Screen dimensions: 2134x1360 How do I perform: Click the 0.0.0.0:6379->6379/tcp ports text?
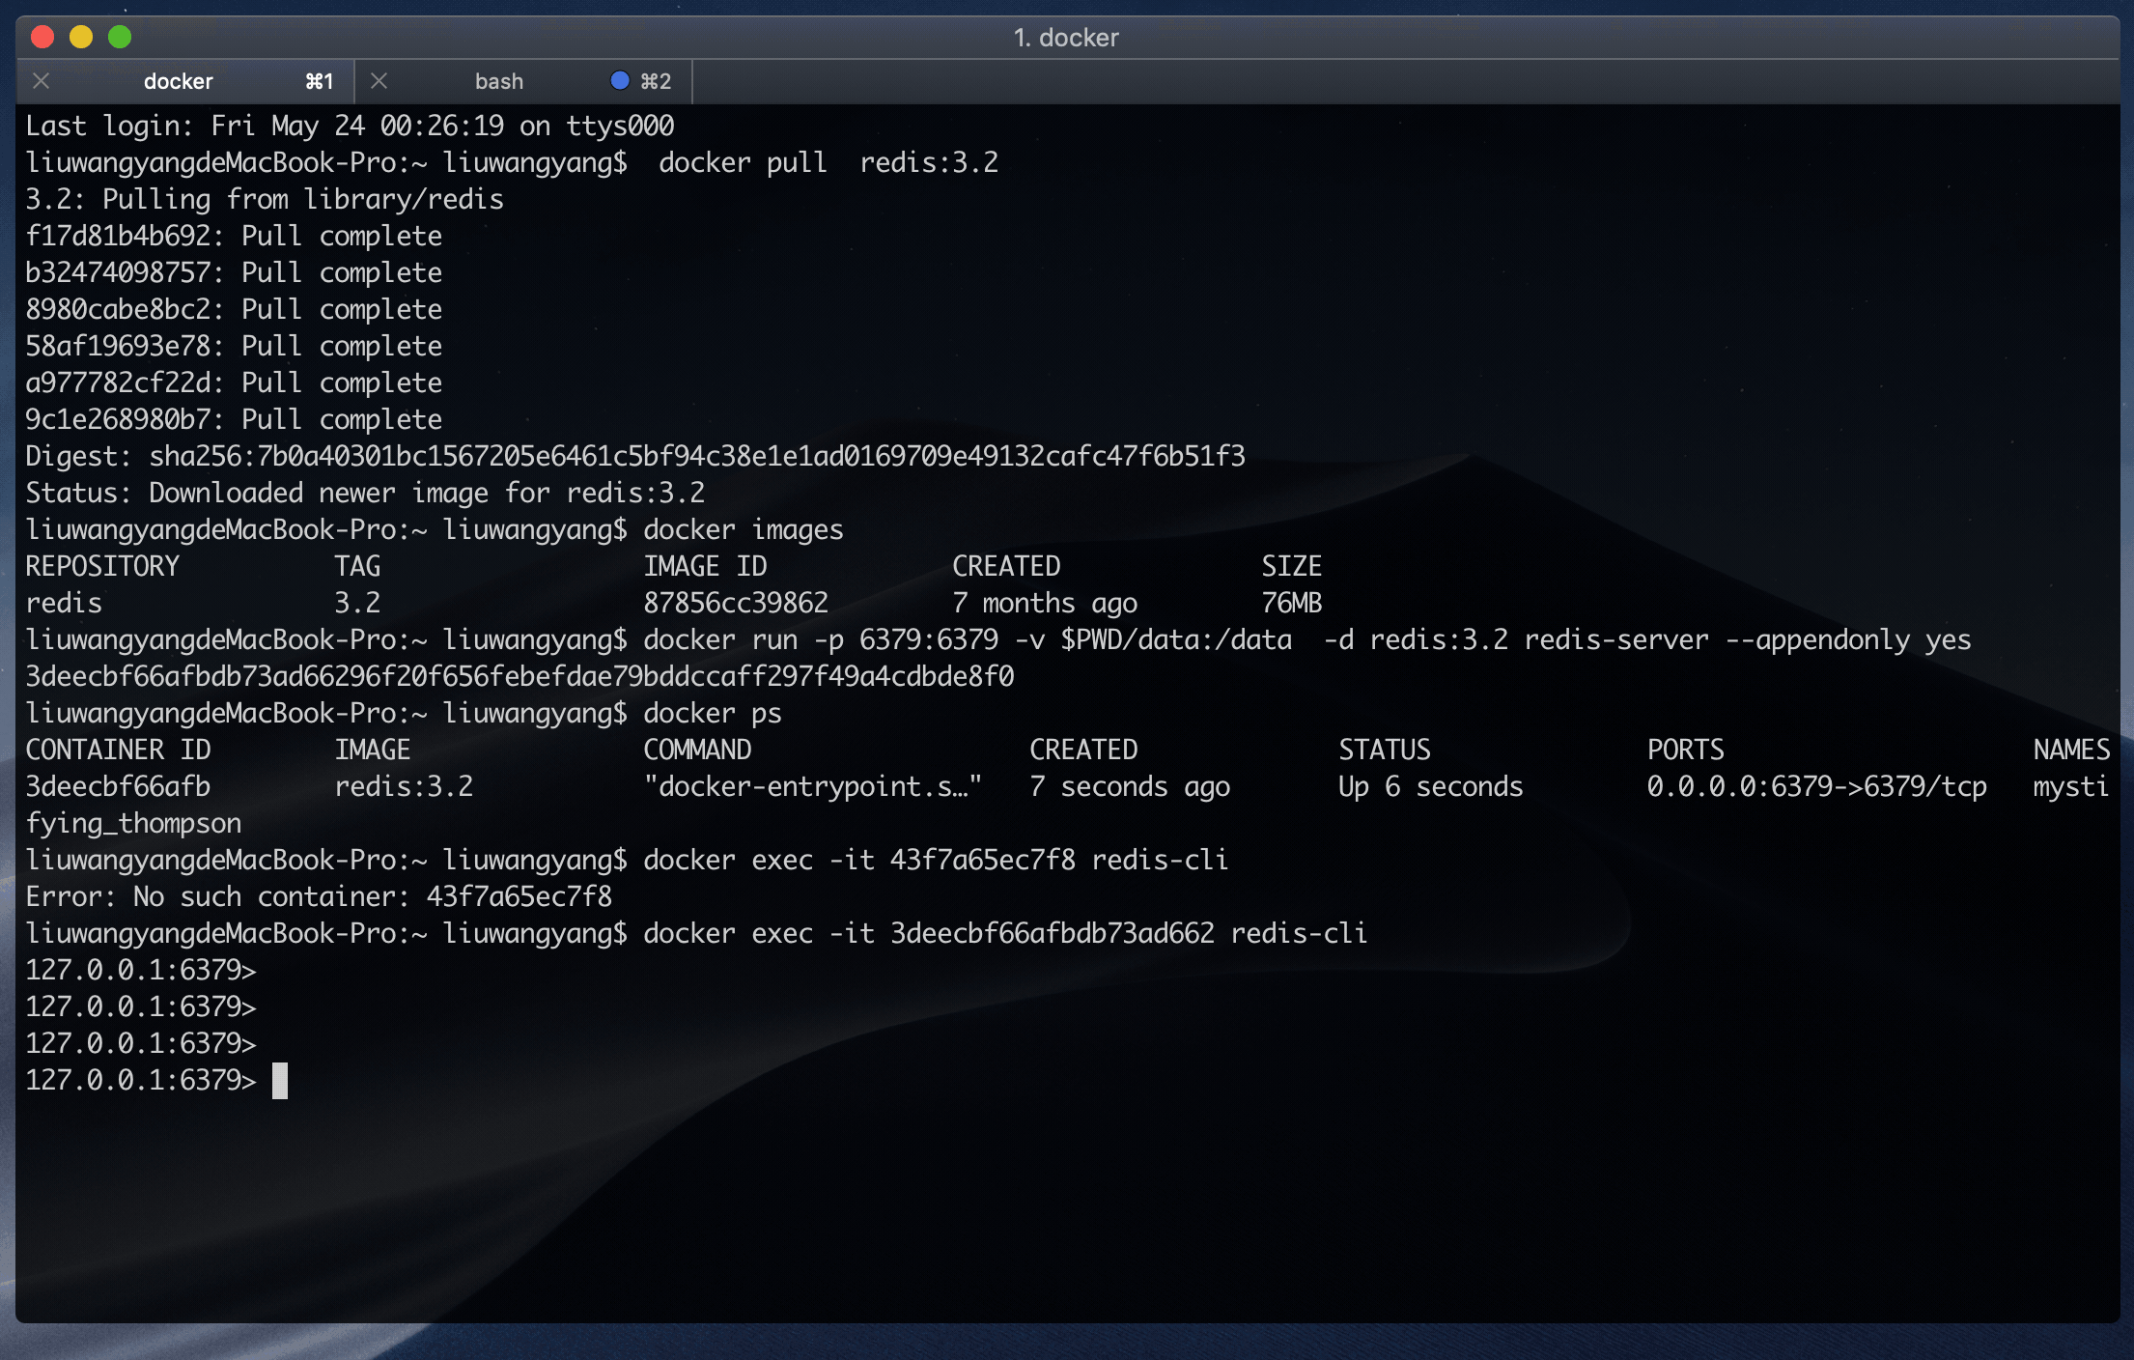pos(1816,786)
